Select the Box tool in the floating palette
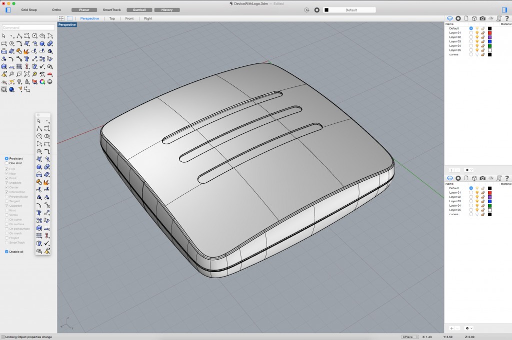 pyautogui.click(x=39, y=167)
